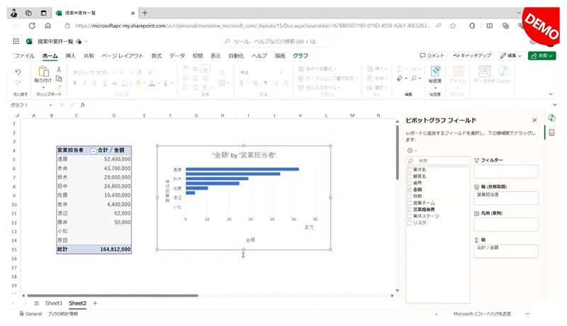Image resolution: width=567 pixels, height=326 pixels.
Task: Open the font color picker dropdown
Action: (x=158, y=84)
